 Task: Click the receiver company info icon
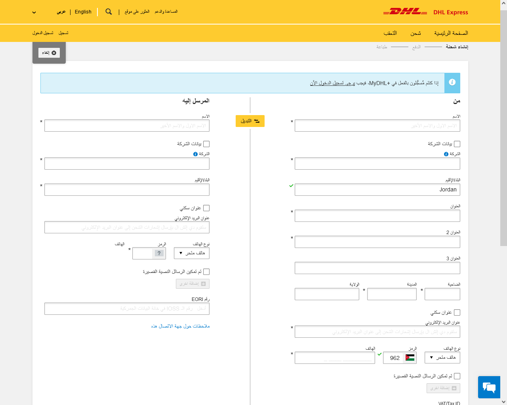(195, 154)
